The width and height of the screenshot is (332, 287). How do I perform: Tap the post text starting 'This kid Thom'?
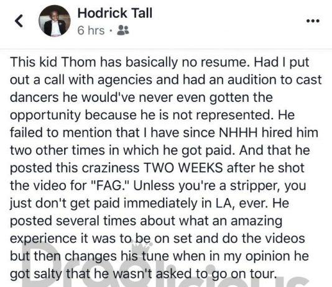166,168
